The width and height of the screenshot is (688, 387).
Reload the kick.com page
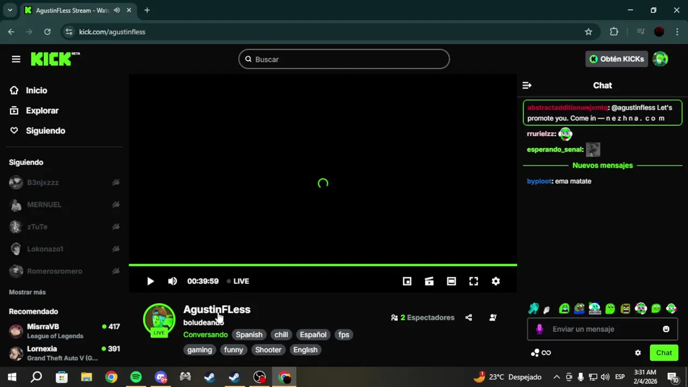tap(47, 32)
